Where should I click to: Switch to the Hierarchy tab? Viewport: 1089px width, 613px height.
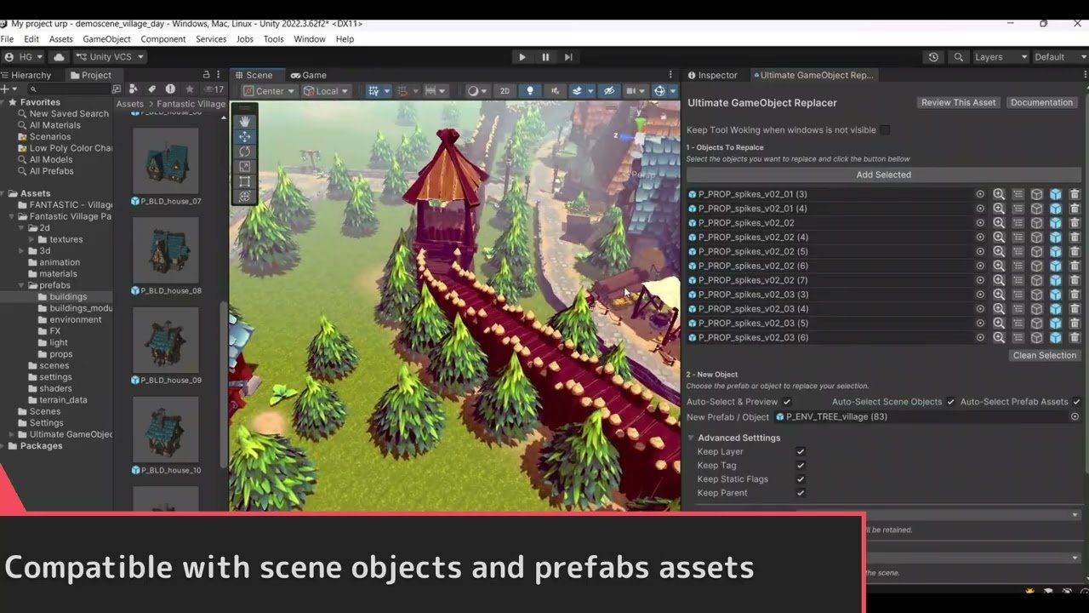tap(29, 75)
